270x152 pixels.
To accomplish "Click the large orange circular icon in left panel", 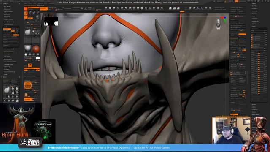I will coord(28,85).
